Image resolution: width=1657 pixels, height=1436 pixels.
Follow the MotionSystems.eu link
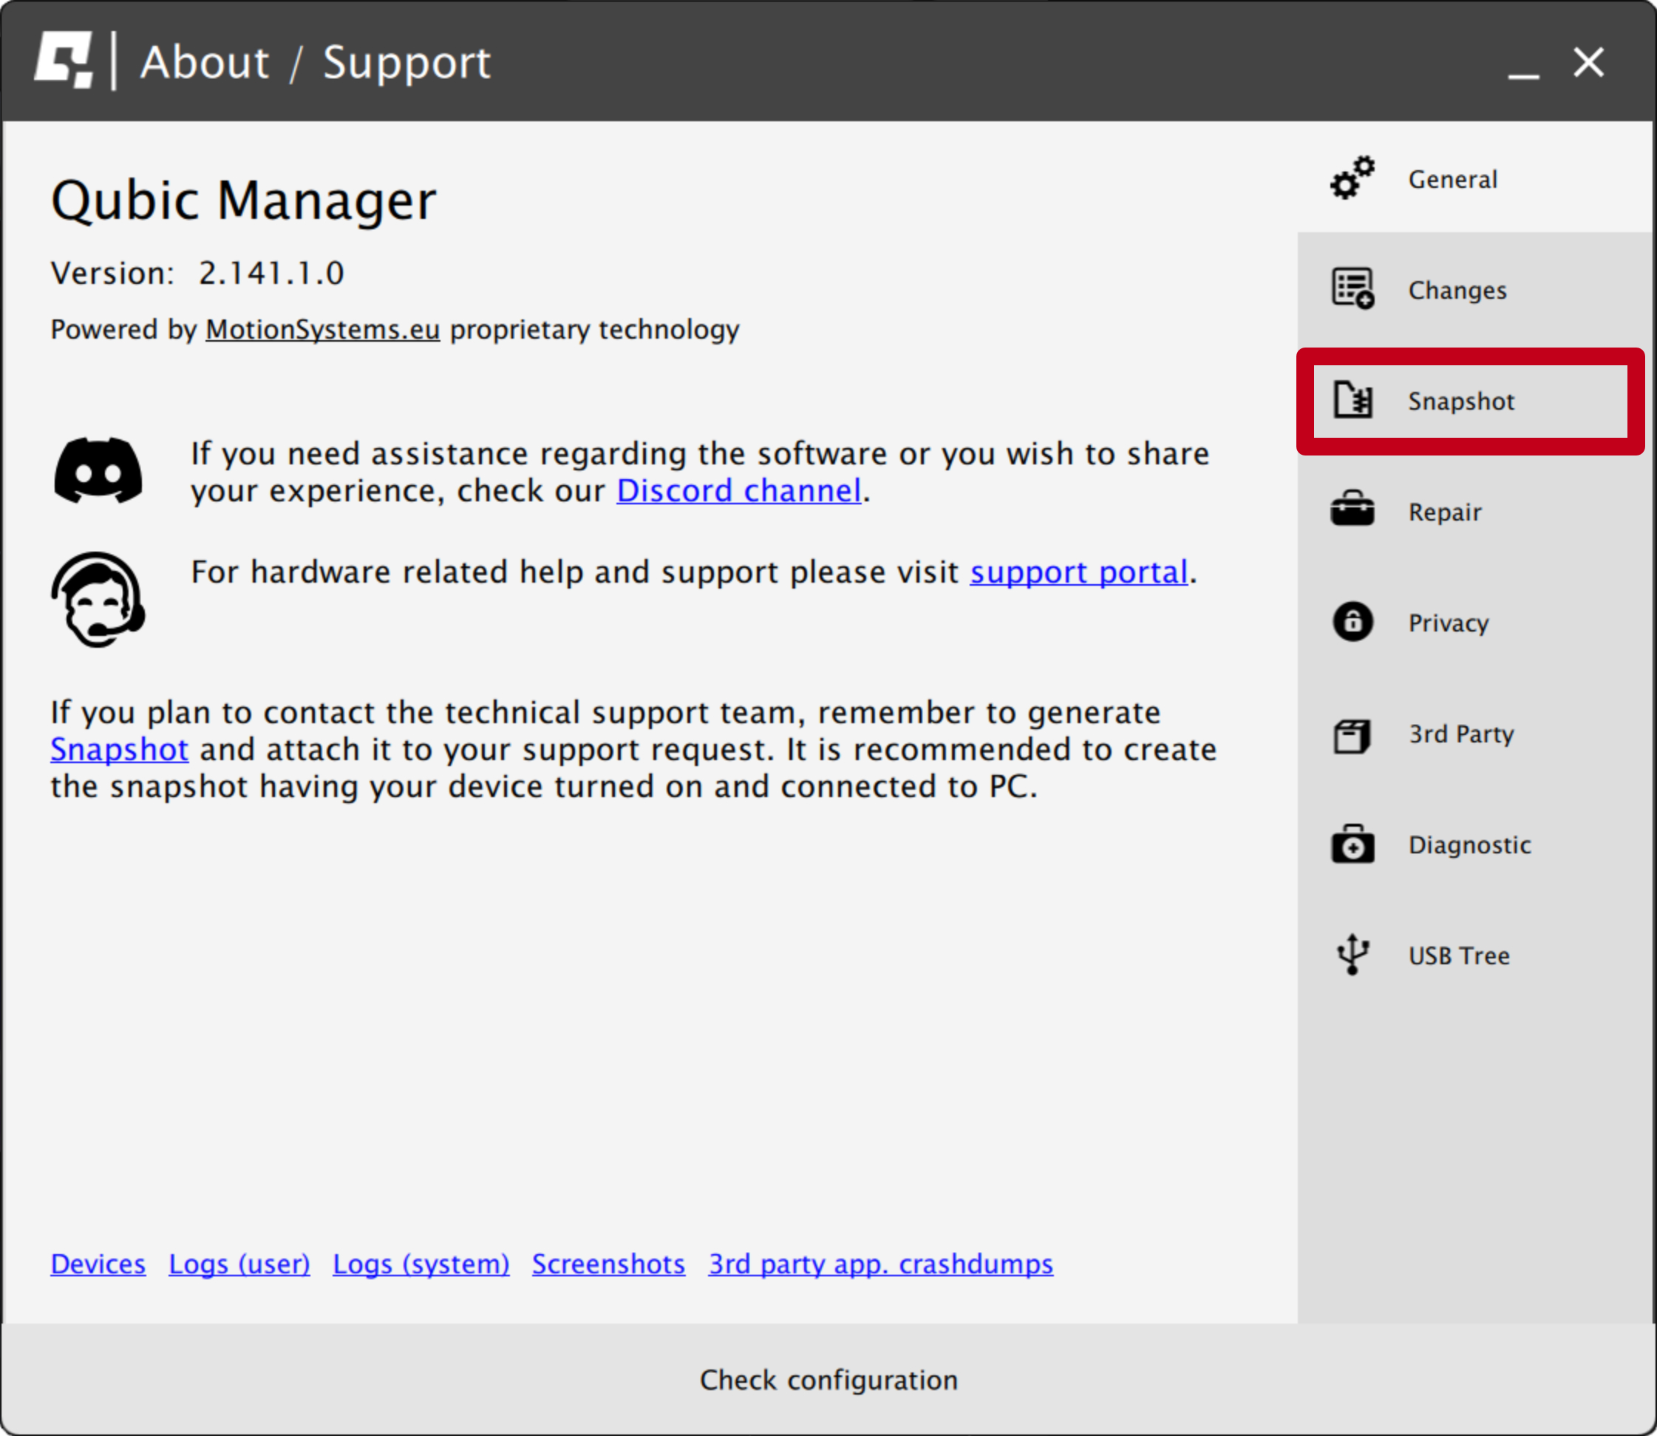click(x=322, y=330)
